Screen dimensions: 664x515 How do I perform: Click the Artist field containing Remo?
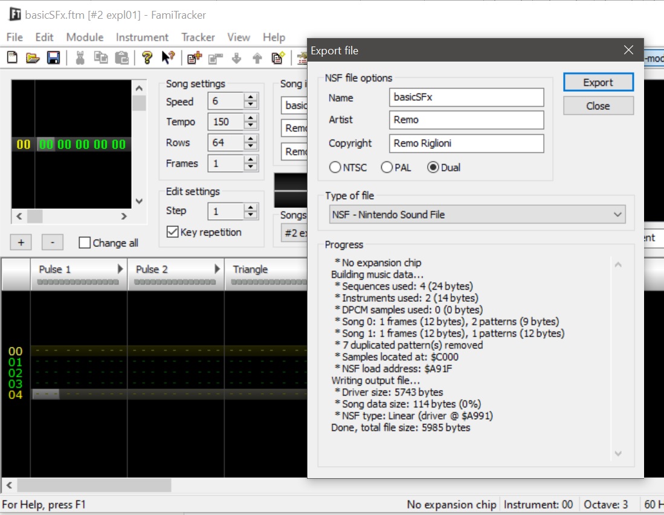466,120
